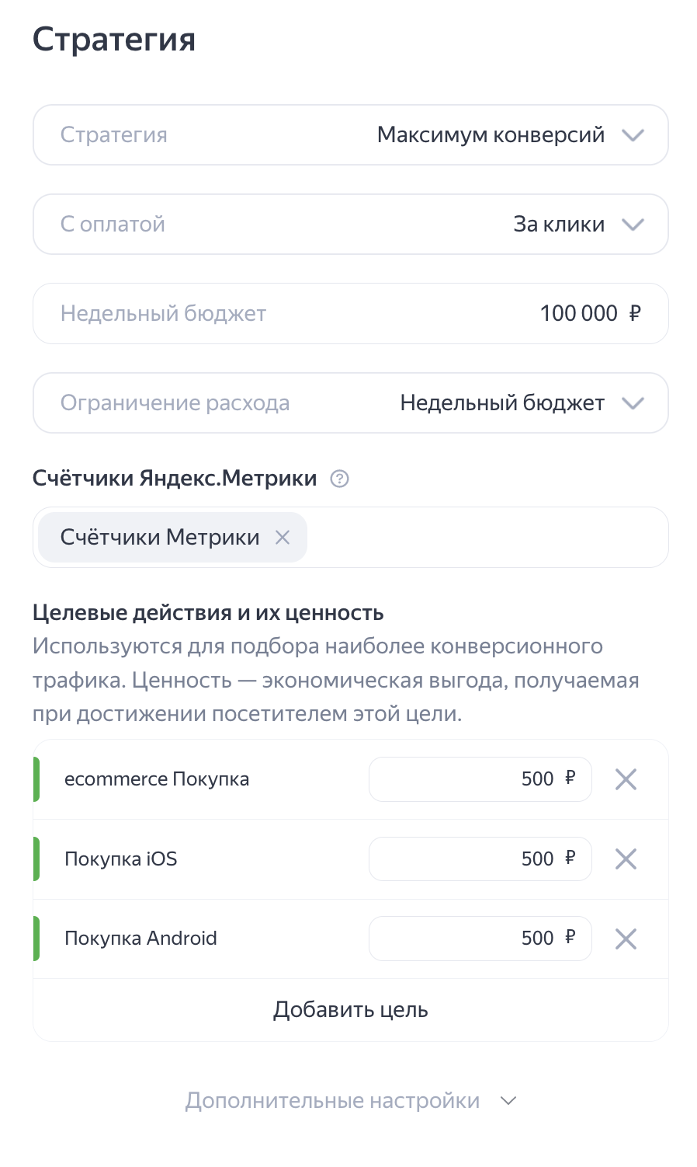Click the За клики chevron arrow

[633, 225]
